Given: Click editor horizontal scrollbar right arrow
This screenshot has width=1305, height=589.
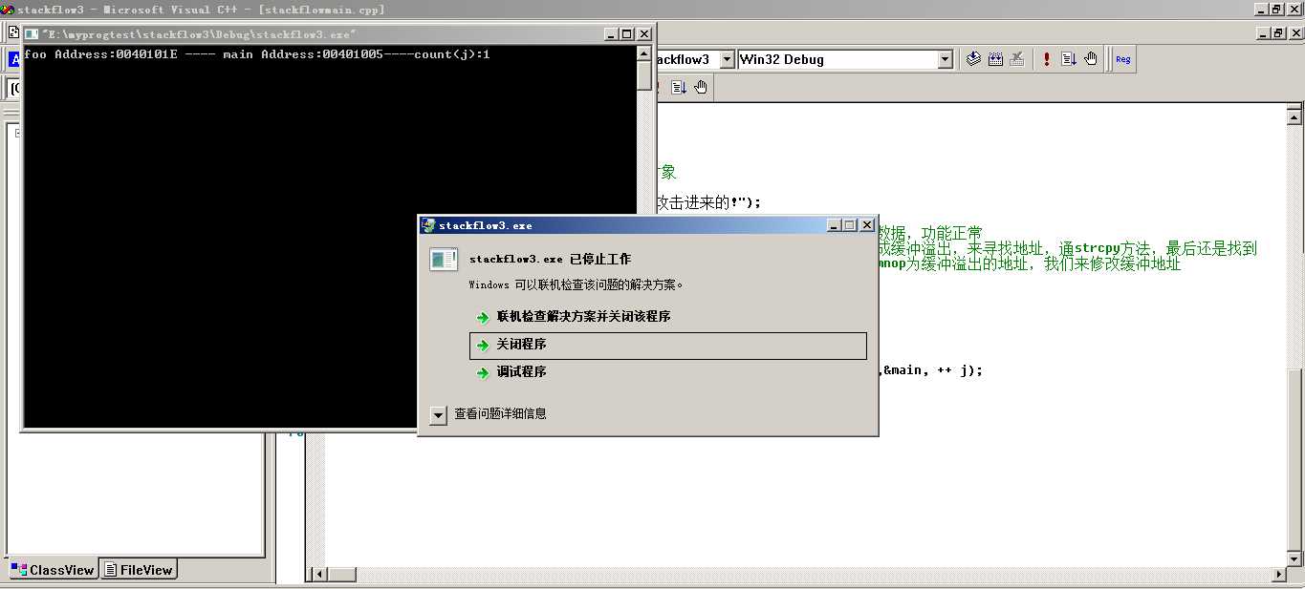Looking at the screenshot, I should coord(1280,575).
